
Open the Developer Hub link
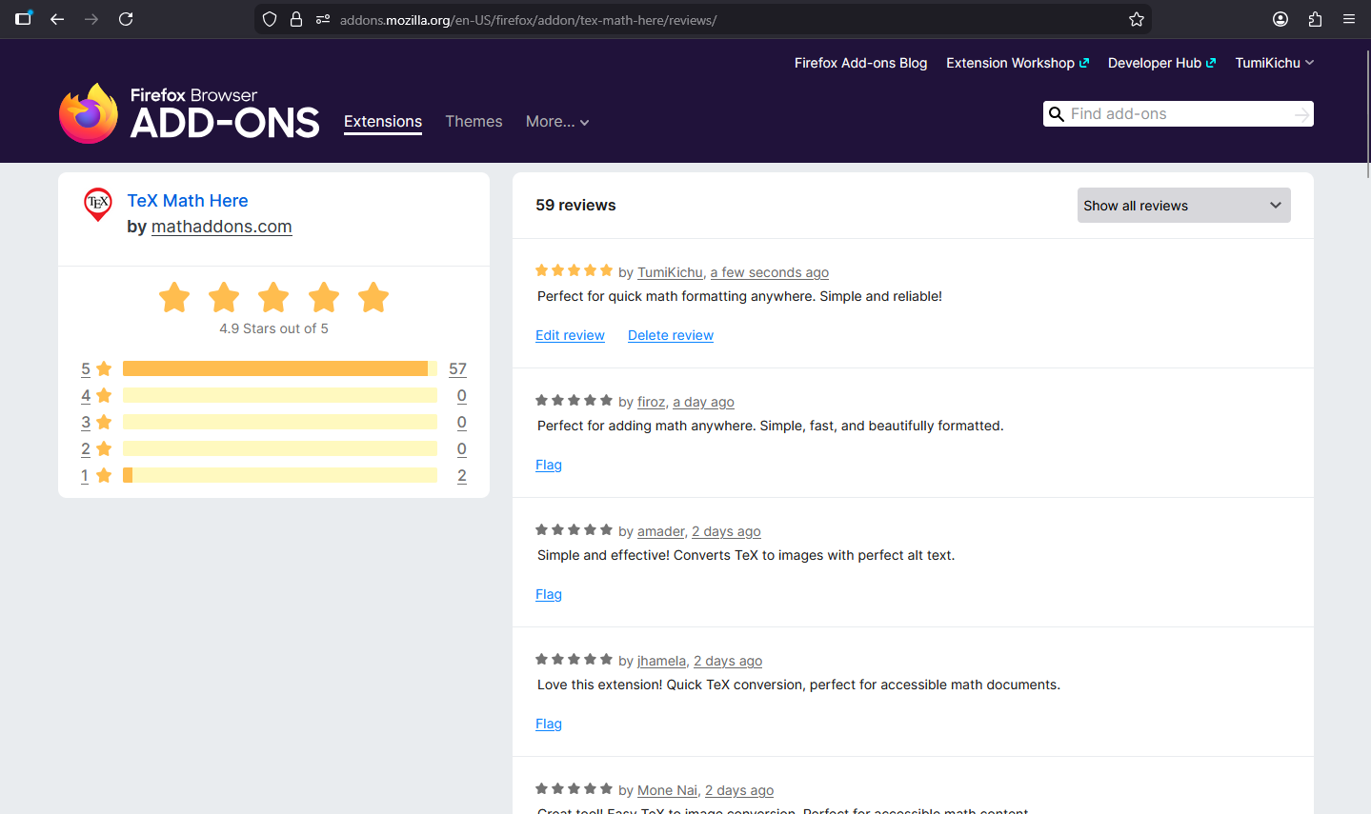1162,63
